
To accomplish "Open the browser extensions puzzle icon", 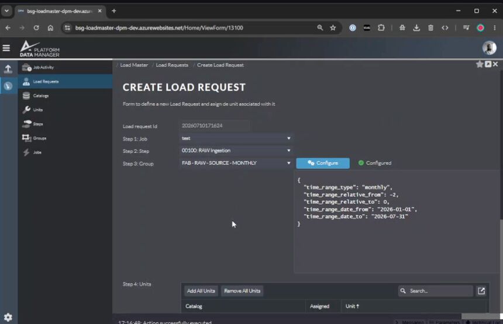I will click(x=381, y=28).
